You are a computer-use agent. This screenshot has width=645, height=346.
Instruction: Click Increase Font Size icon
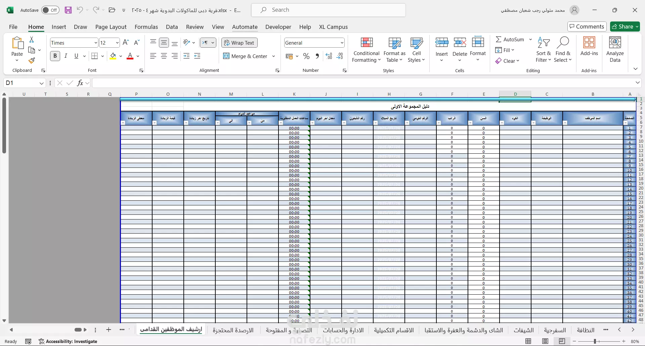point(126,43)
